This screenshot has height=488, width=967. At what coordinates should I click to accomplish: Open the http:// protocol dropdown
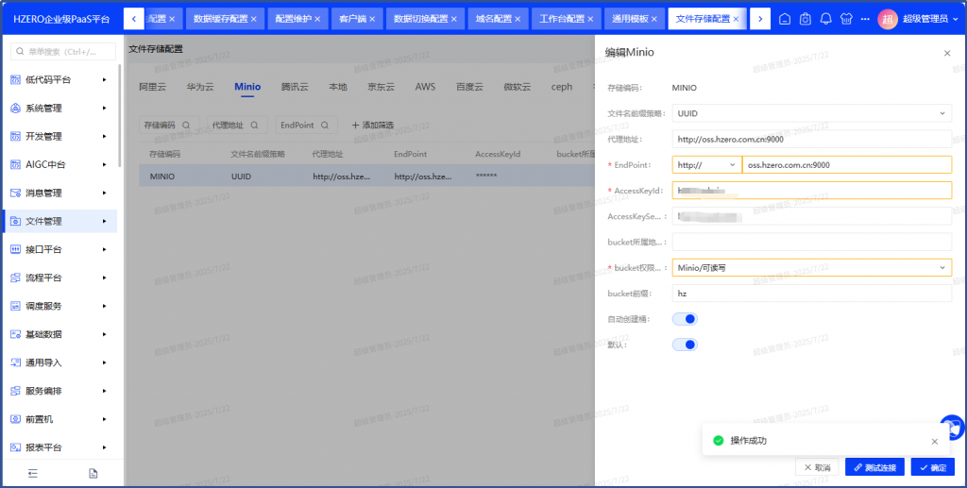(706, 164)
